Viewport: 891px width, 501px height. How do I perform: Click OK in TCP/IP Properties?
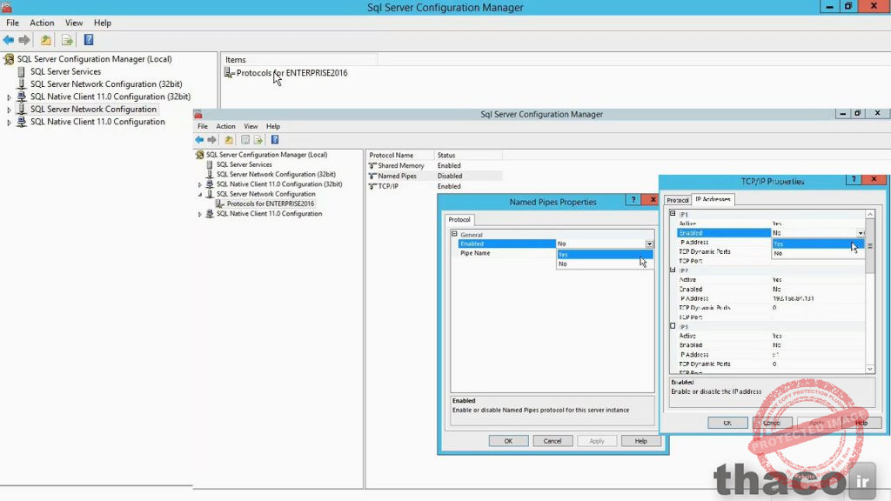point(727,423)
